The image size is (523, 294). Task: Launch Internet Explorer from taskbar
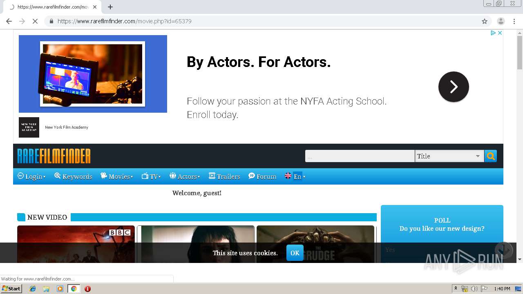(33, 289)
